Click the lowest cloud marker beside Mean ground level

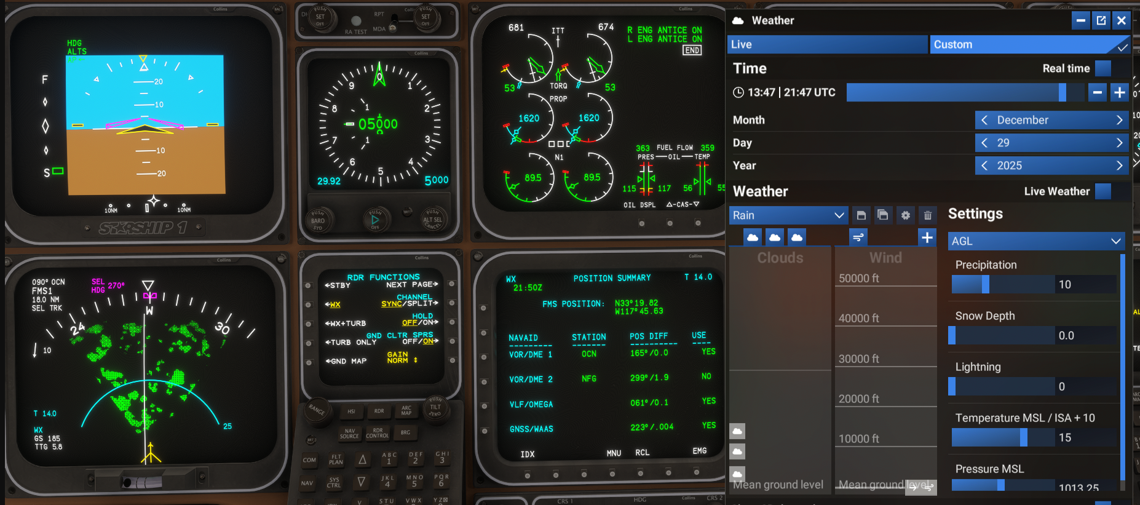tap(737, 474)
